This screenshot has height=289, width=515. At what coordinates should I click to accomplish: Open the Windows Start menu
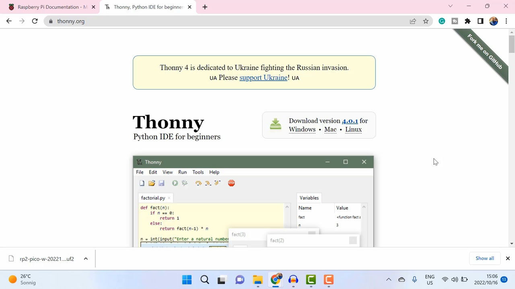[187, 279]
